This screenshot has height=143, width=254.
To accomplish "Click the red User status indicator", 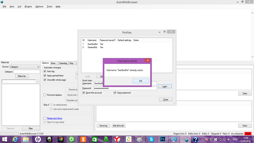I will [248, 133].
